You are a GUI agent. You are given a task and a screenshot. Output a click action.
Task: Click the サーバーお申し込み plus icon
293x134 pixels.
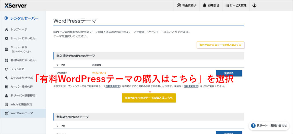[x=7, y=39]
